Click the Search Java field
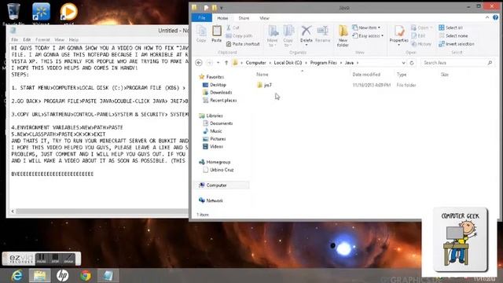The image size is (503, 283). 457,63
